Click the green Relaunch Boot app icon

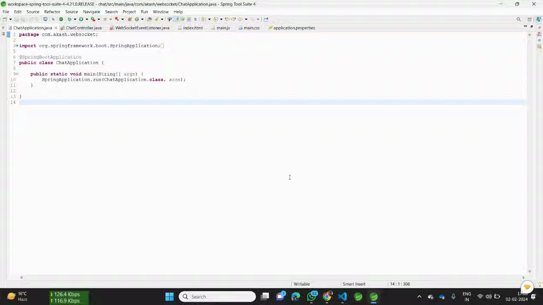[x=61, y=19]
